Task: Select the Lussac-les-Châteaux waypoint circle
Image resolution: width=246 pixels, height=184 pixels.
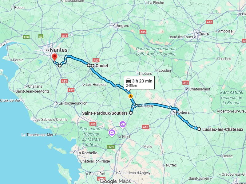Action: [199, 129]
